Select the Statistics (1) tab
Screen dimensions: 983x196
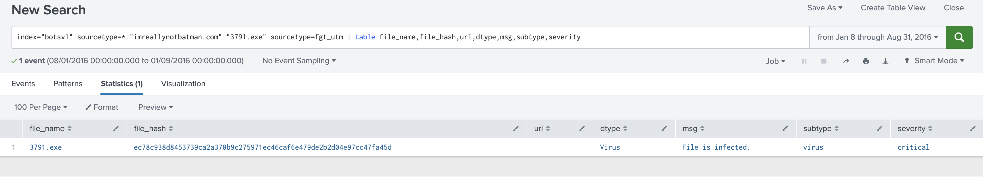coord(122,84)
